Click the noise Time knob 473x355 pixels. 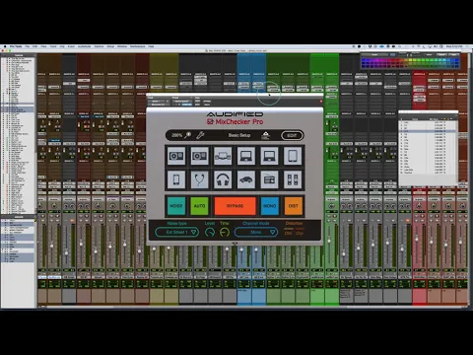[x=225, y=233]
